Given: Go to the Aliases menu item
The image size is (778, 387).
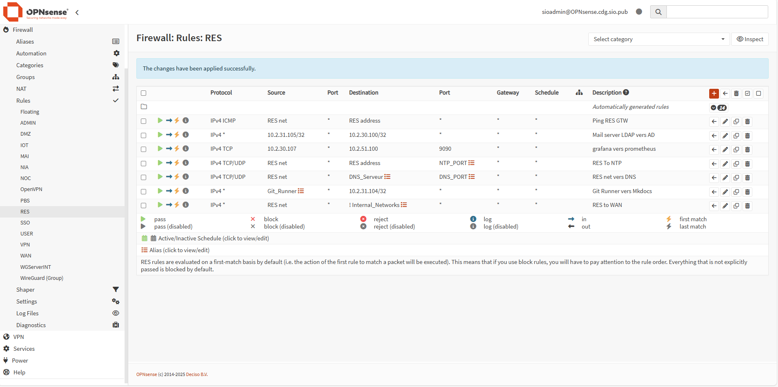Looking at the screenshot, I should click(25, 42).
